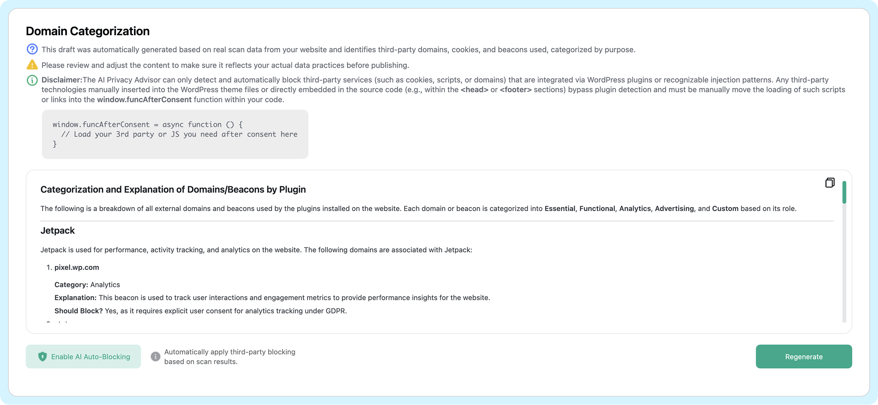Select the funcAfterConsent code snippet block
Image resolution: width=878 pixels, height=405 pixels.
pyautogui.click(x=175, y=134)
